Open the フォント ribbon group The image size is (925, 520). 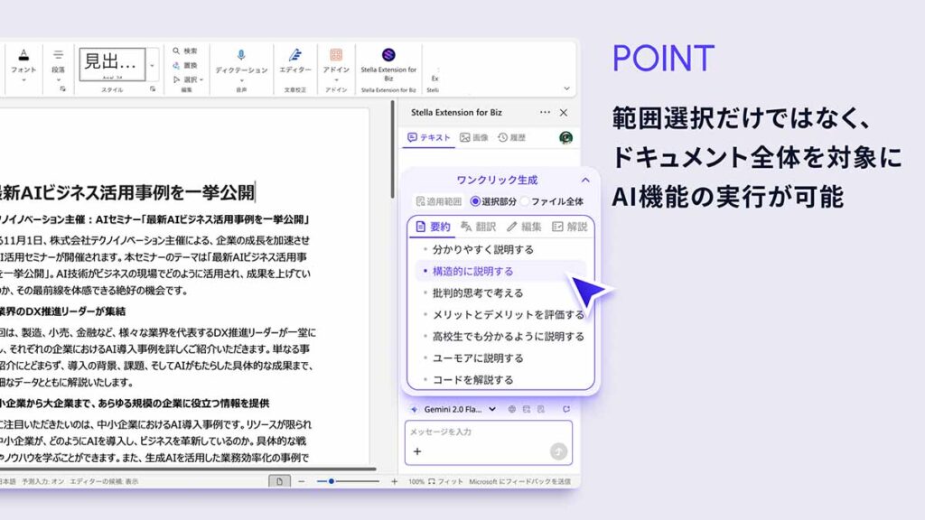coord(23,64)
